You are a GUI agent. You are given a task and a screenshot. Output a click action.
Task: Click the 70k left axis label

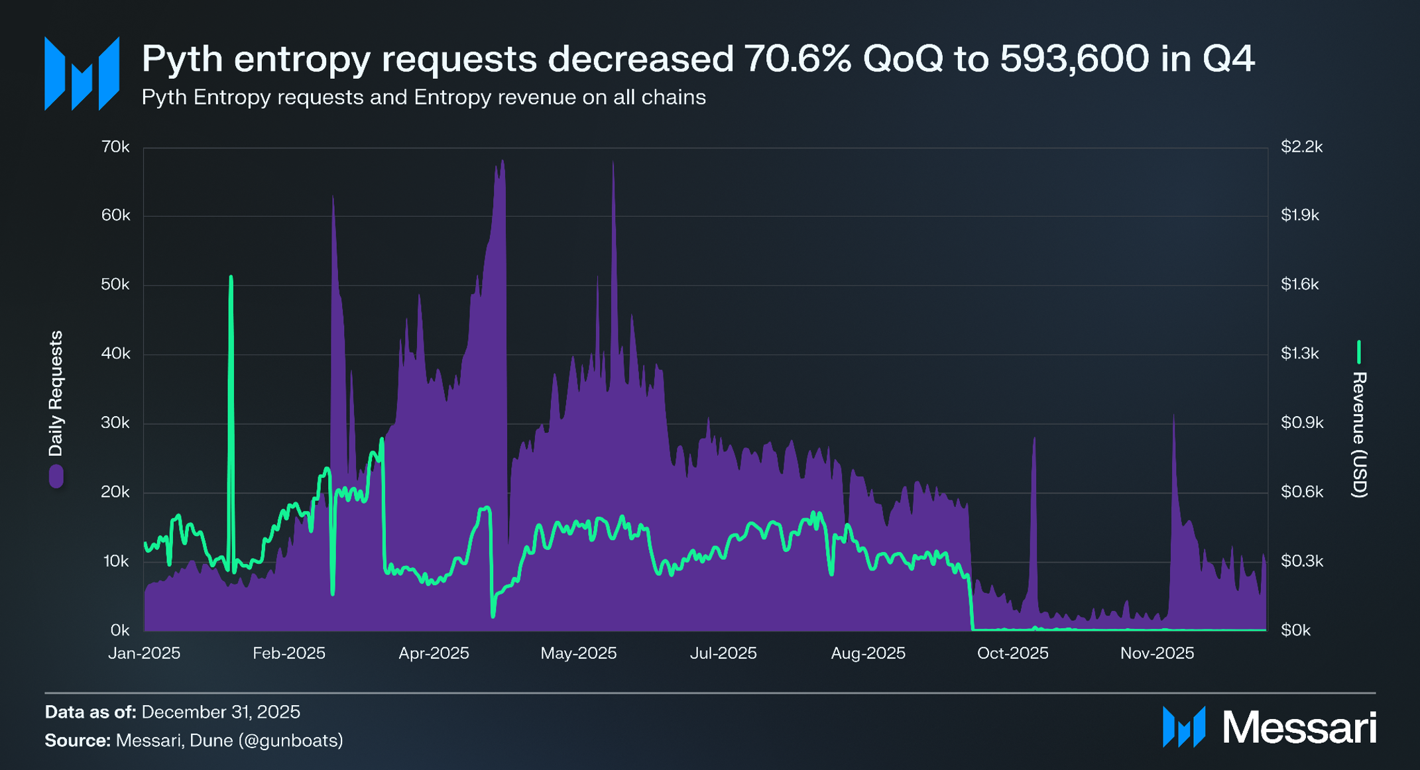[115, 146]
